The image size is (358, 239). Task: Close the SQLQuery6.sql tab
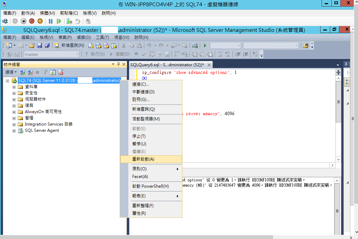point(209,65)
